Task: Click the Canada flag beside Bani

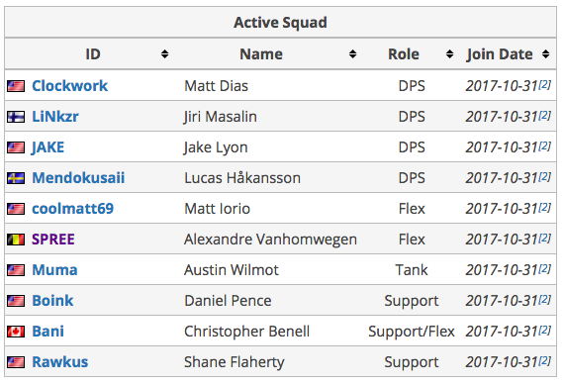Action: [16, 332]
